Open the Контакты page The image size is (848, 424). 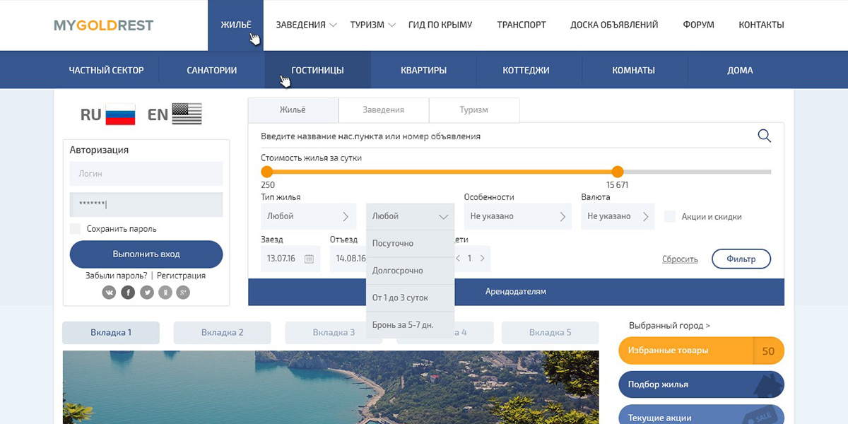coord(761,25)
